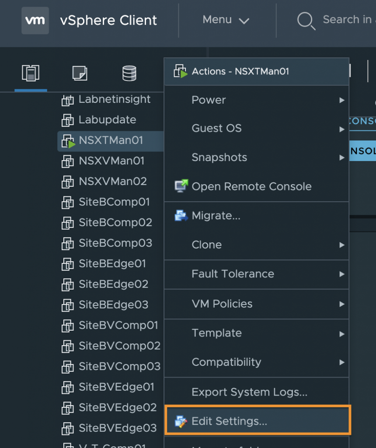This screenshot has height=448, width=376.
Task: Click the SiteBComp01 VM icon
Action: tap(68, 203)
